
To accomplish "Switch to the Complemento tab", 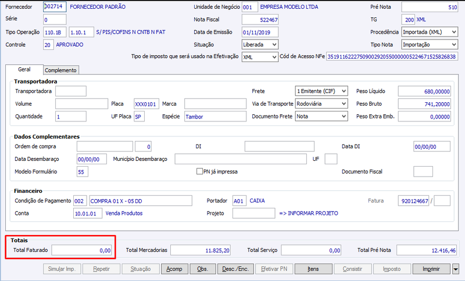I will [61, 70].
